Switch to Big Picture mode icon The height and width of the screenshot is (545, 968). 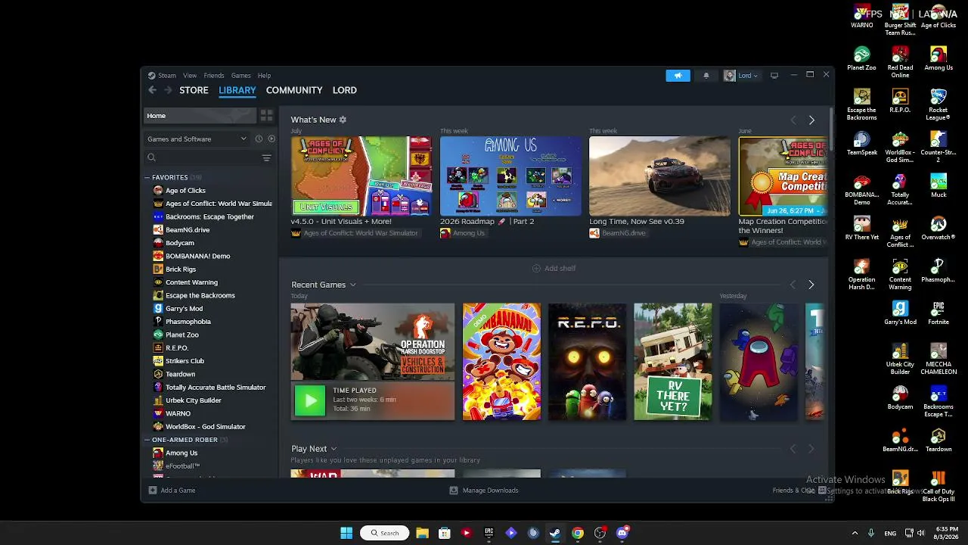[x=774, y=76]
